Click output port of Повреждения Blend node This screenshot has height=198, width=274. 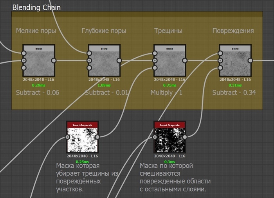(251, 60)
